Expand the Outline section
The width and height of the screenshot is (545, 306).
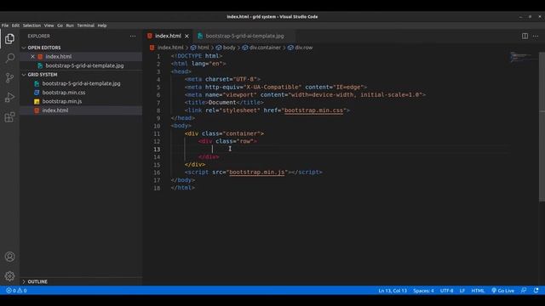[x=37, y=281]
